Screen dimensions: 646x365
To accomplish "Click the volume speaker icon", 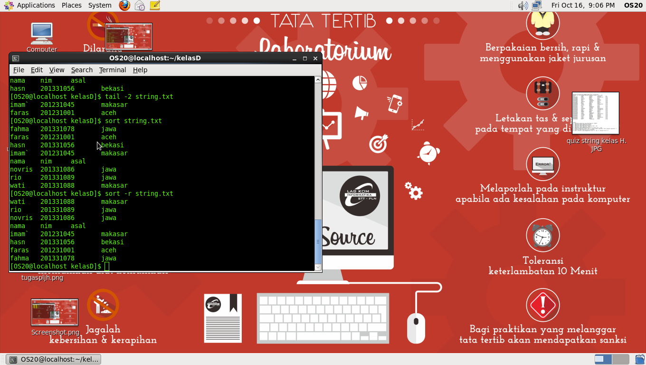I will [x=522, y=5].
